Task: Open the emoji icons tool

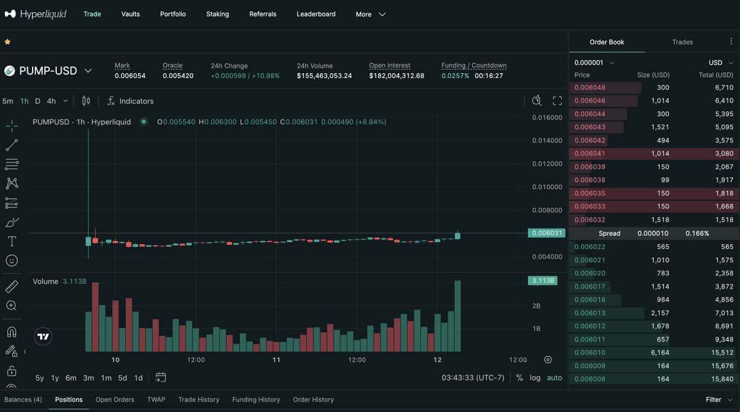Action: coord(12,261)
